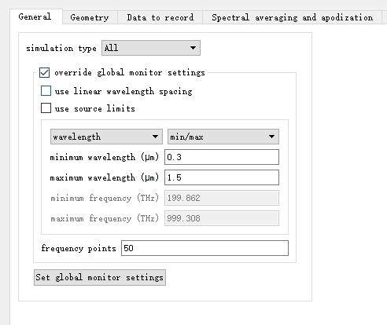Click the minimum wavelength input field

point(222,157)
